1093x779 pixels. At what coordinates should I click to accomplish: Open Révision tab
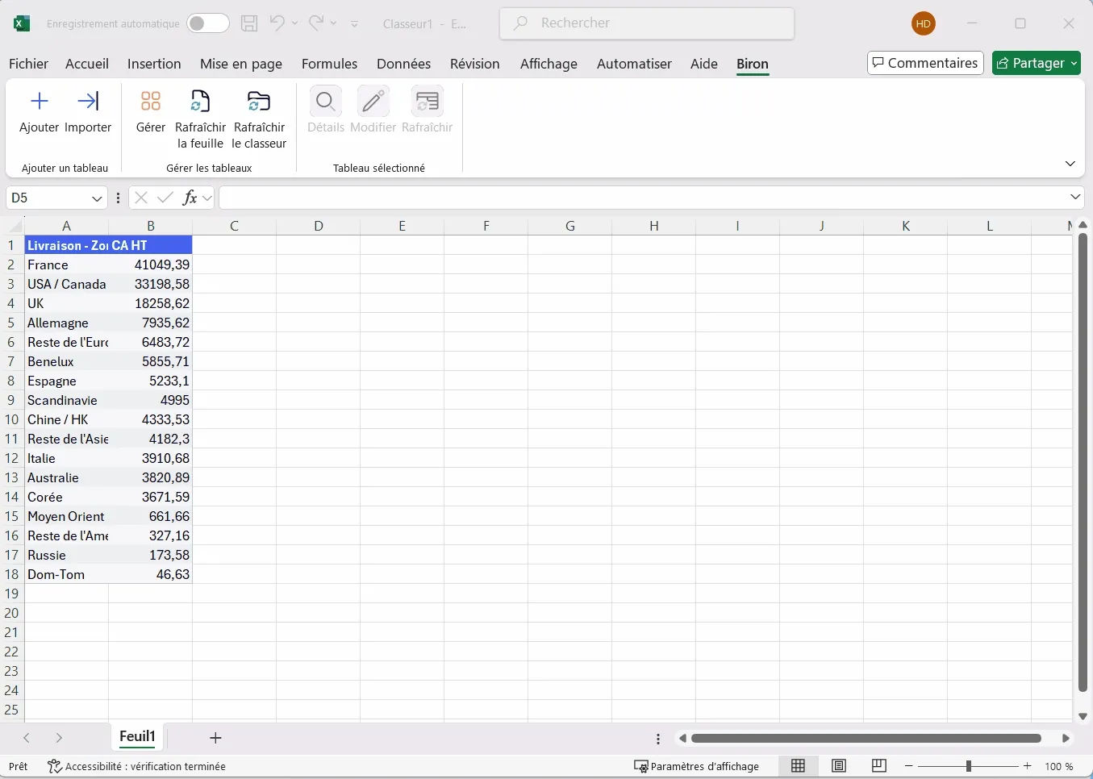(475, 64)
